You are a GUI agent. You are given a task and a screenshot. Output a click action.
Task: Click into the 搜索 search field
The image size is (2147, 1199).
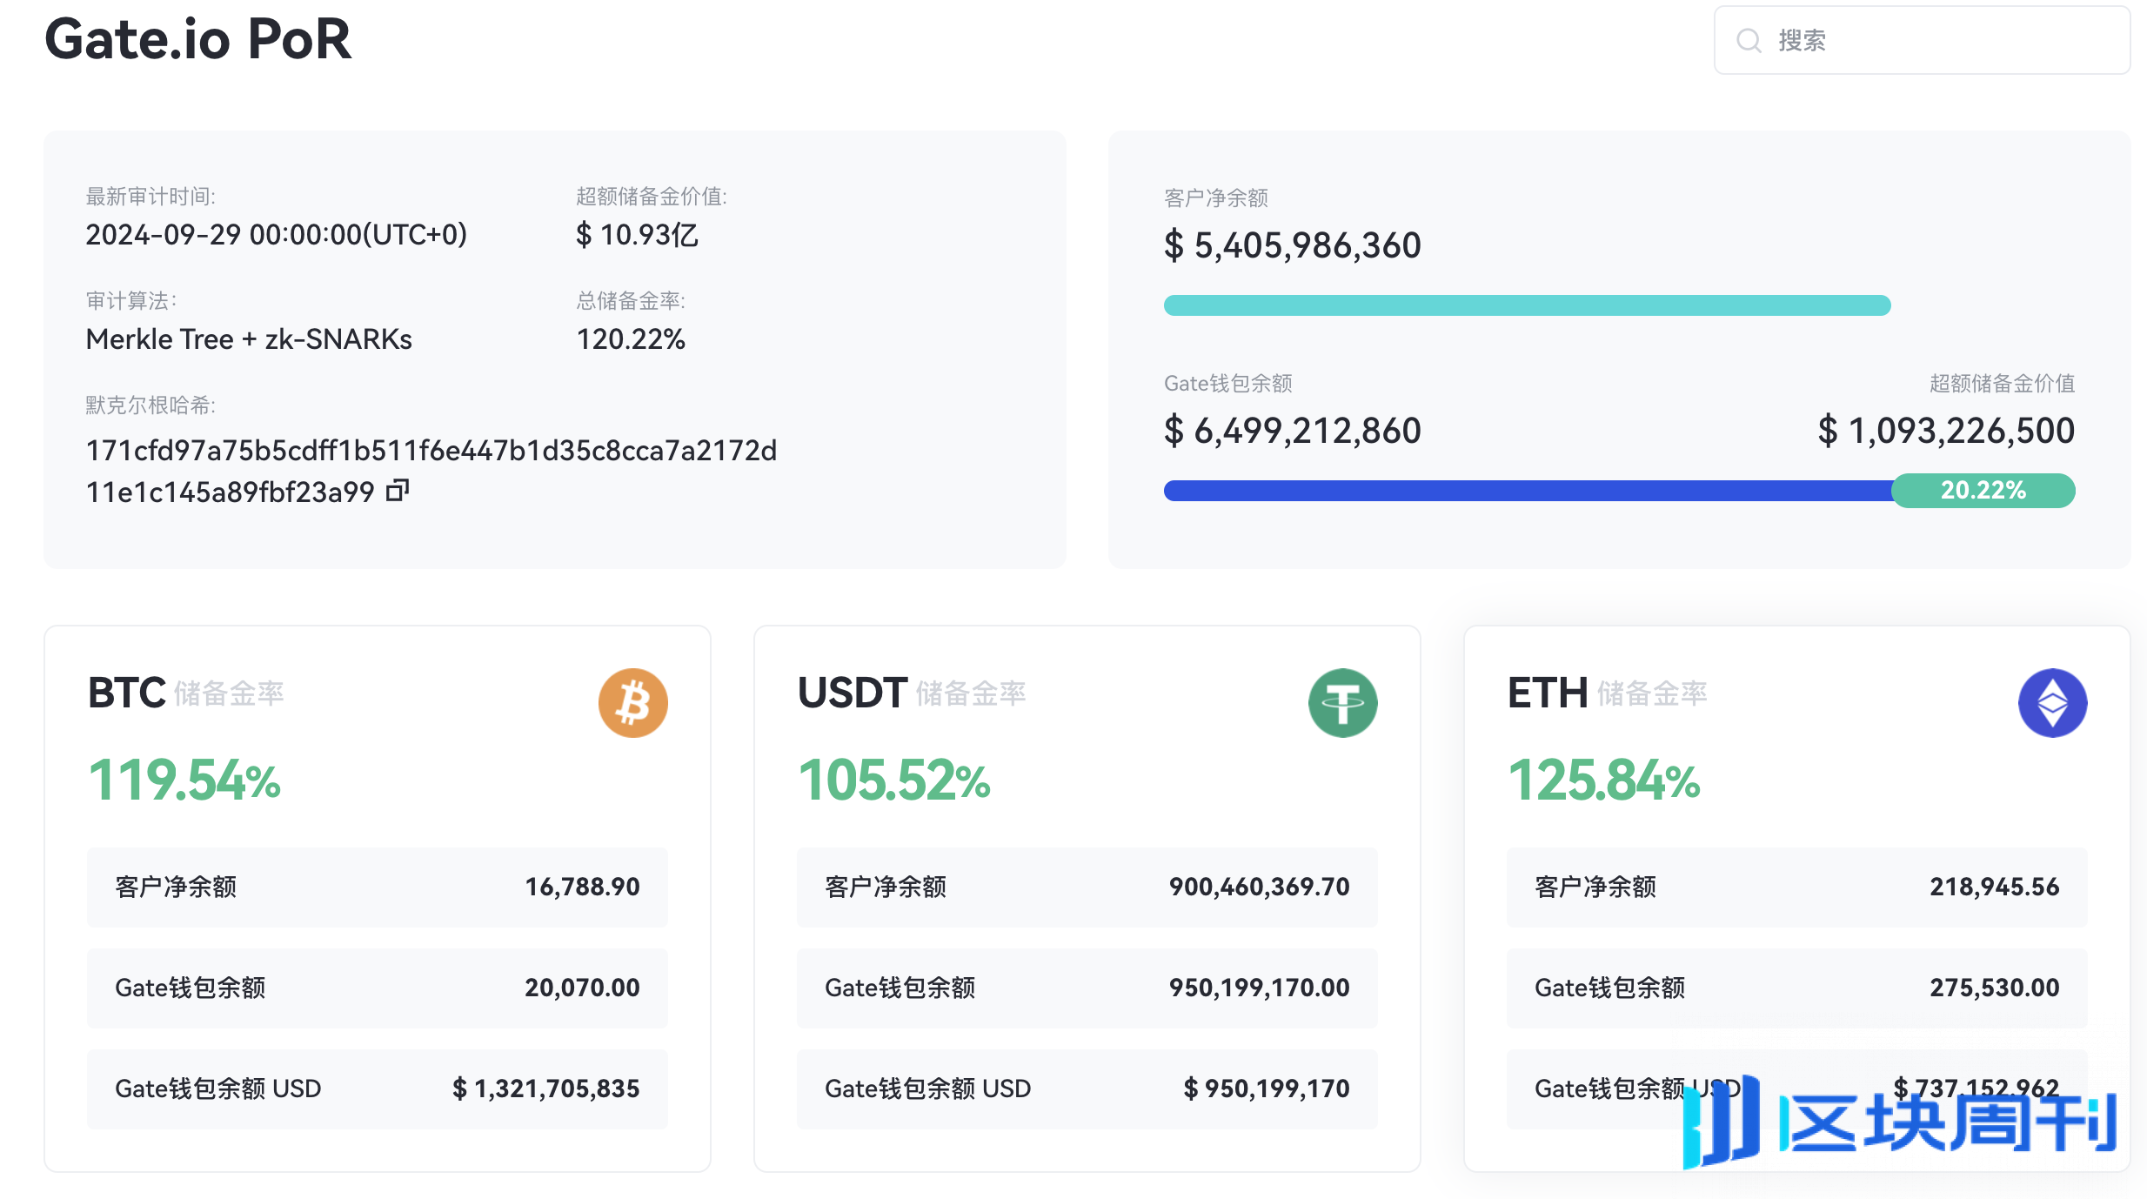tap(1922, 41)
